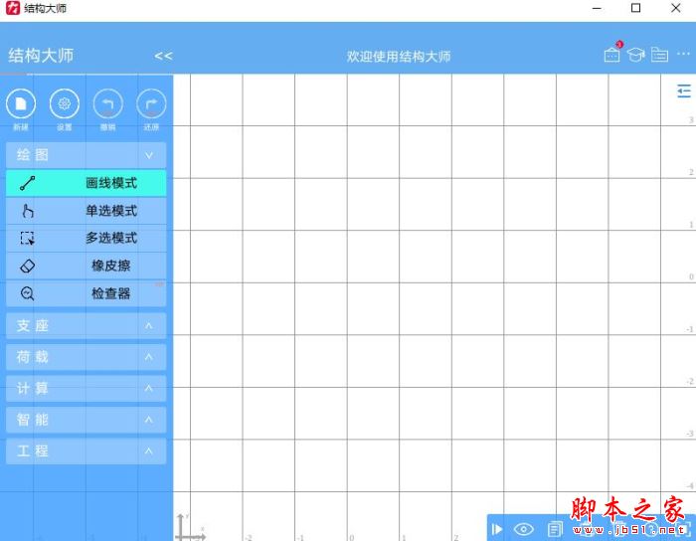Screen dimensions: 696x541
Task: Undo with the 撤销 arrow icon
Action: [x=107, y=103]
